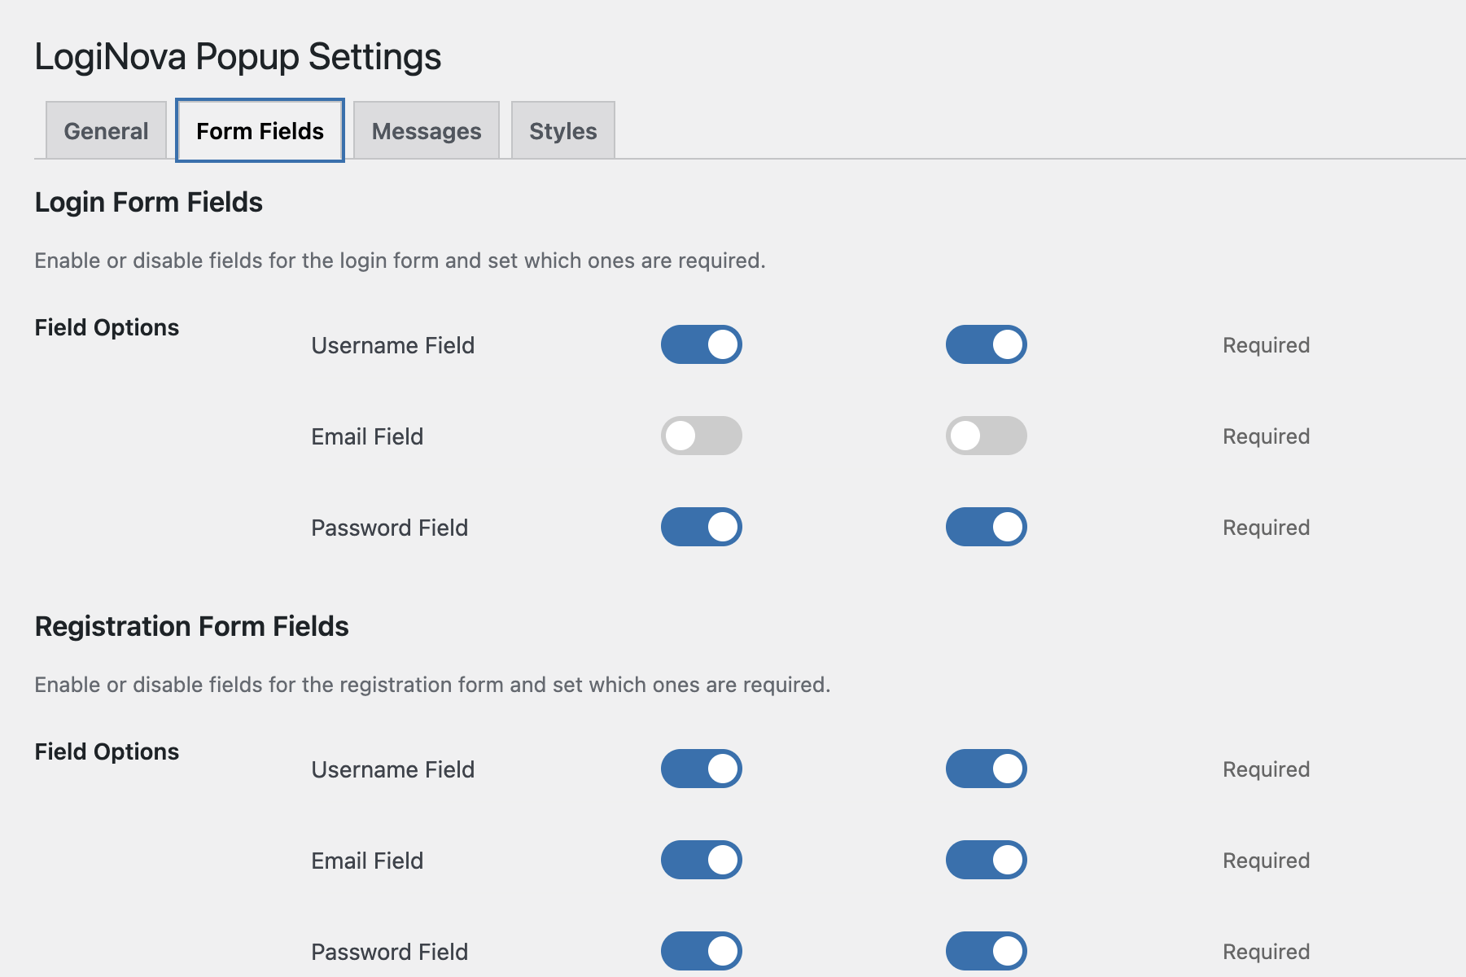Screen dimensions: 1466x977
Task: Disable Required for registration Username Field
Action: tap(986, 768)
